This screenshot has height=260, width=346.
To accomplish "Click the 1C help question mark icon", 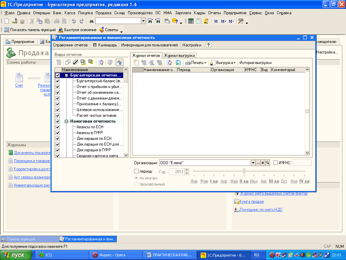I will tap(175, 21).
